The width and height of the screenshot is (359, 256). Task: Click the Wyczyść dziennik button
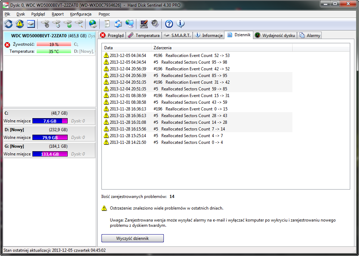tap(132, 238)
